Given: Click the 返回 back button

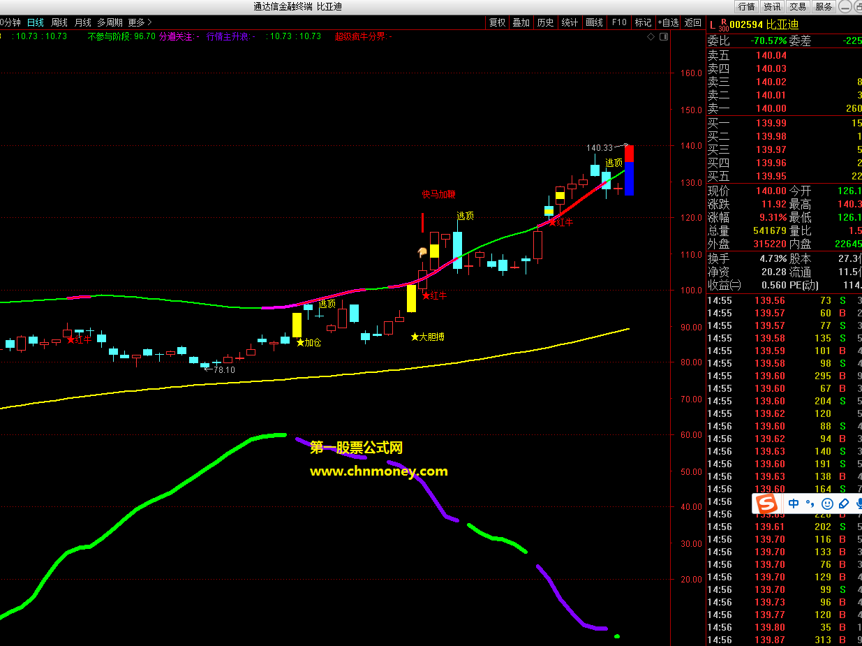Looking at the screenshot, I should click(x=692, y=22).
